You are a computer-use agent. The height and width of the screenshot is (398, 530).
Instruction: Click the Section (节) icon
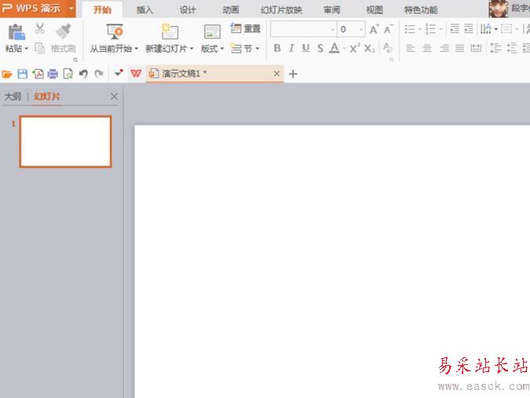[x=236, y=49]
